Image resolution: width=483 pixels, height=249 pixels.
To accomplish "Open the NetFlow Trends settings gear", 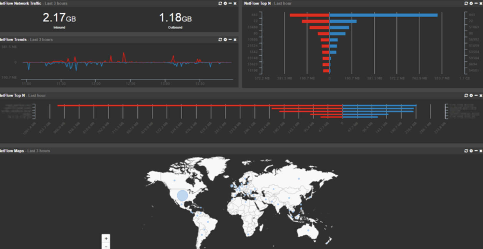I will tap(225, 39).
